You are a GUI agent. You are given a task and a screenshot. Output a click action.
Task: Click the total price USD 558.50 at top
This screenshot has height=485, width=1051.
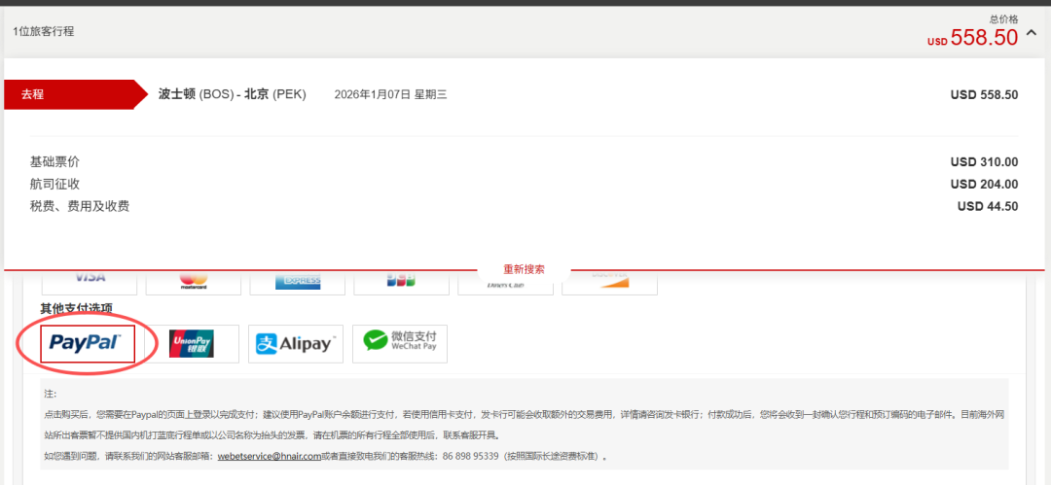click(x=983, y=38)
